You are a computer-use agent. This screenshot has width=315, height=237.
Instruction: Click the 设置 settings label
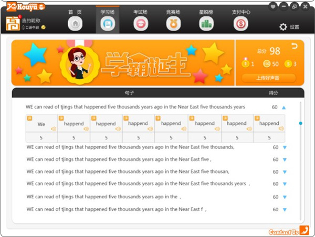click(295, 27)
